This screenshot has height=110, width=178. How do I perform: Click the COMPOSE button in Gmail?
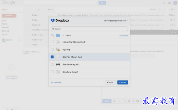point(9,16)
